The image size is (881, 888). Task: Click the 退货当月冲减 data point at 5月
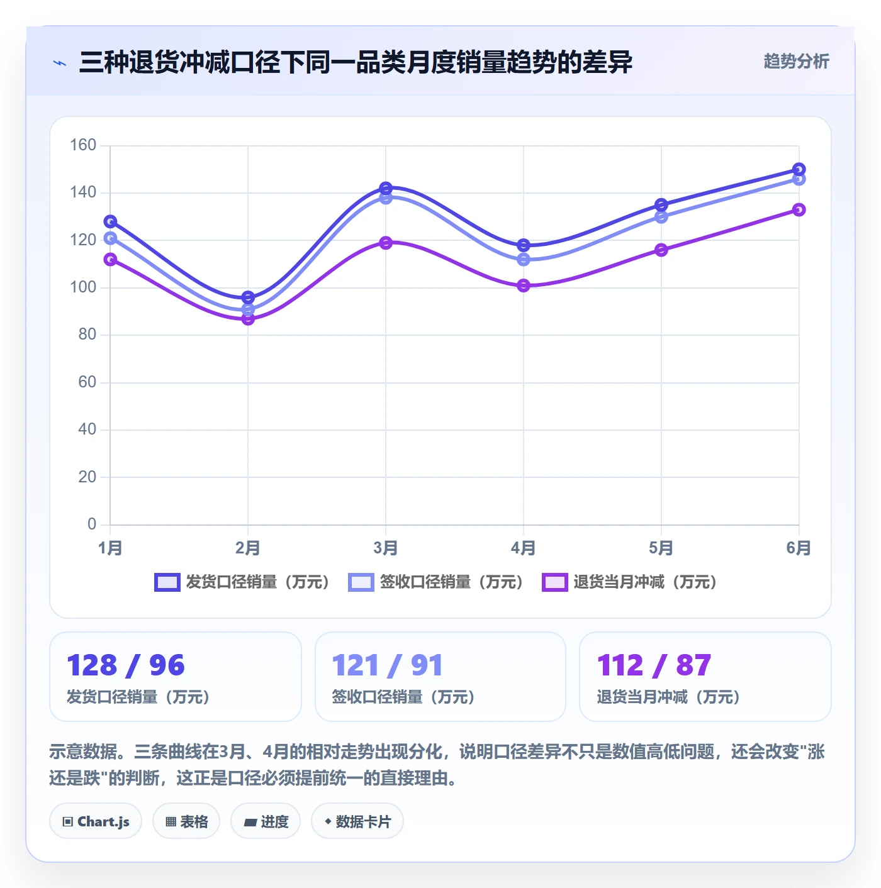[661, 250]
